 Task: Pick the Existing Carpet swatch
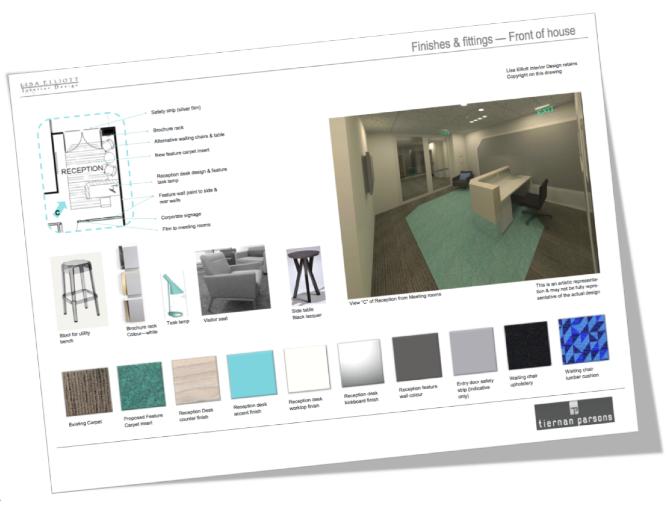coord(87,392)
